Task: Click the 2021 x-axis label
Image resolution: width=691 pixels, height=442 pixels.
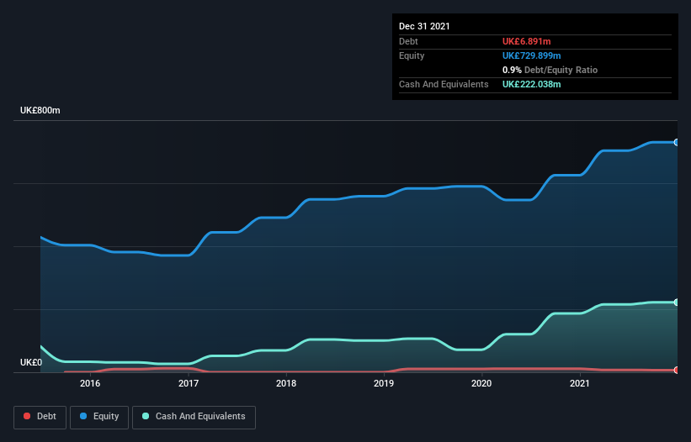Action: [580, 383]
